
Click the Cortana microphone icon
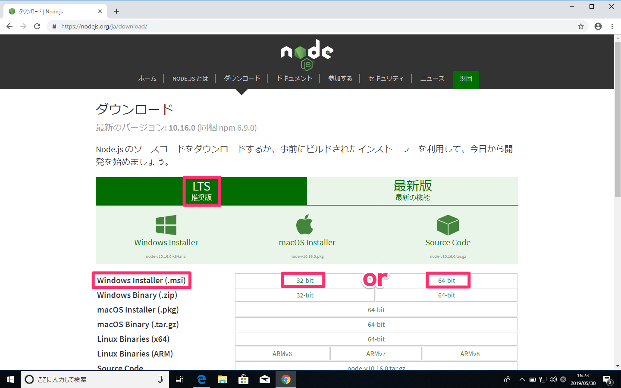pyautogui.click(x=160, y=379)
